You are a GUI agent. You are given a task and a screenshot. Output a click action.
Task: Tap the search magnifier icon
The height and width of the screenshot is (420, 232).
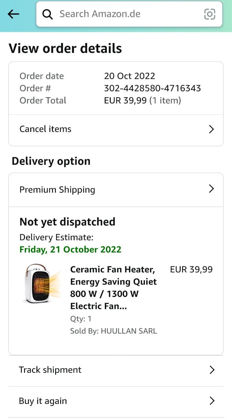point(48,14)
